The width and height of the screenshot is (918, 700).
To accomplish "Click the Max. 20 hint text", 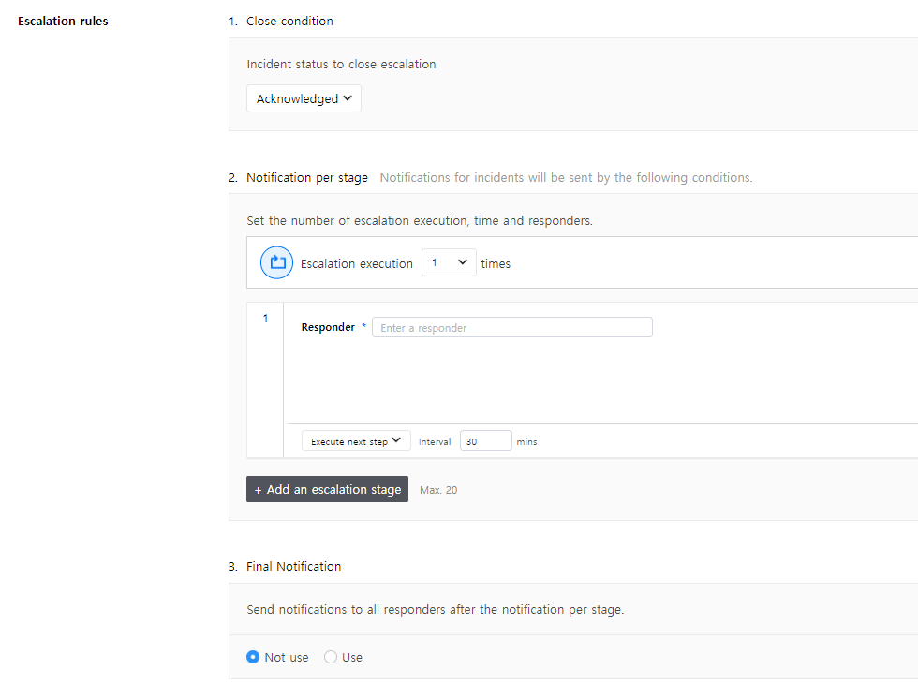I will pyautogui.click(x=438, y=490).
